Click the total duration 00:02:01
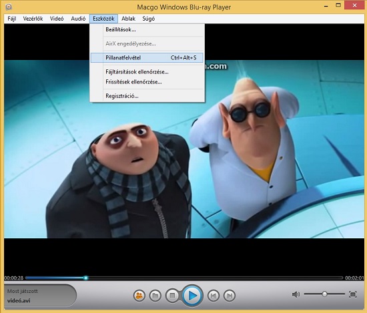The width and height of the screenshot is (367, 313). 354,278
